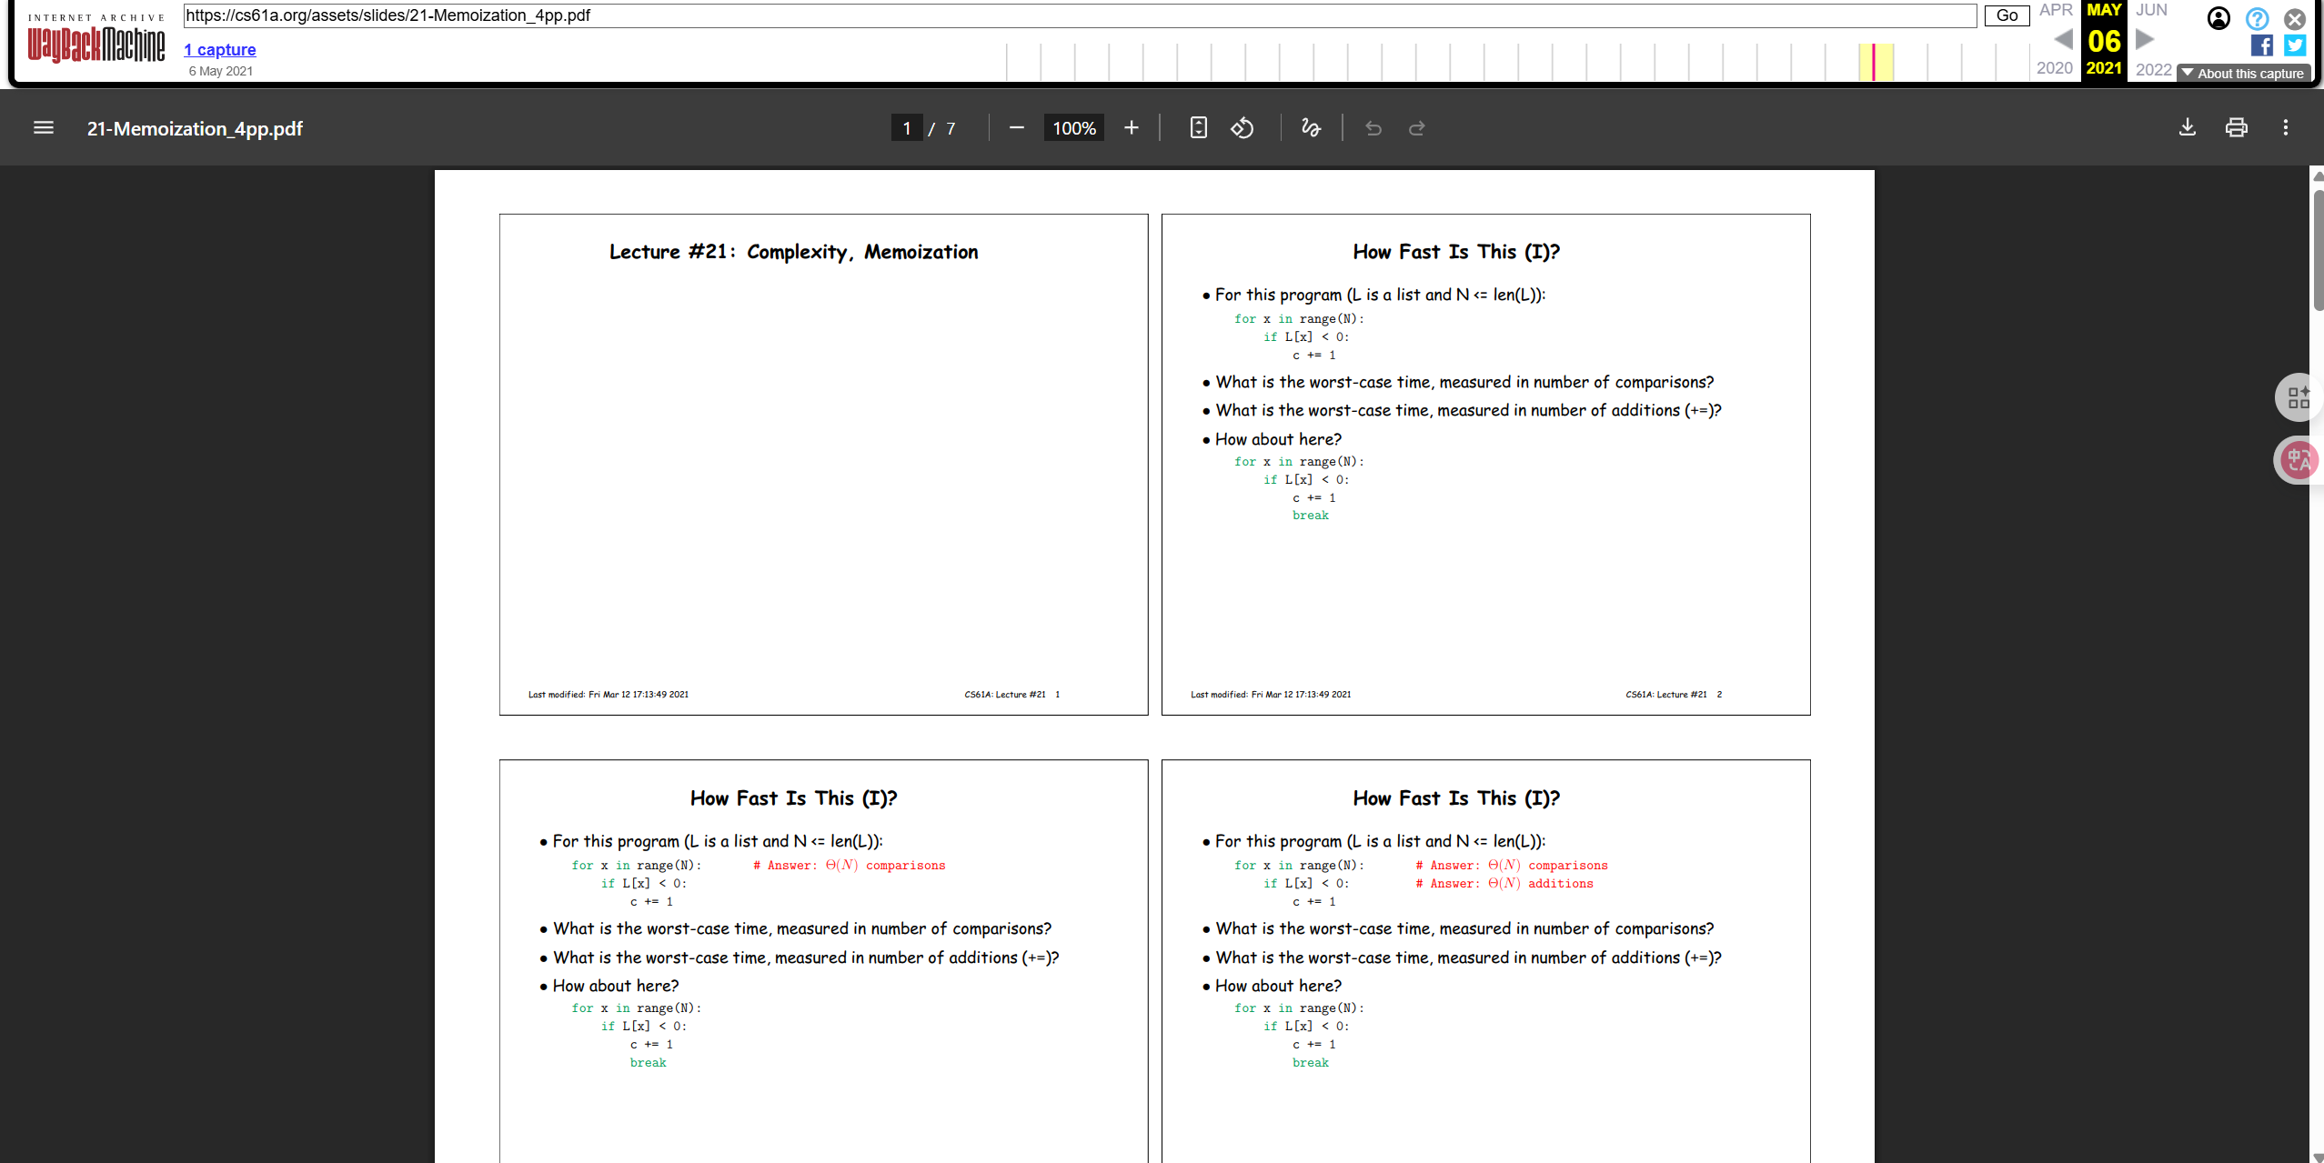Click the zoom in plus icon
The width and height of the screenshot is (2324, 1163).
coord(1132,128)
